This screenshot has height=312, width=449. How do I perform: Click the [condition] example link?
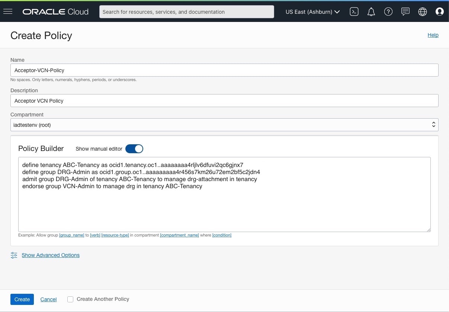tap(222, 235)
